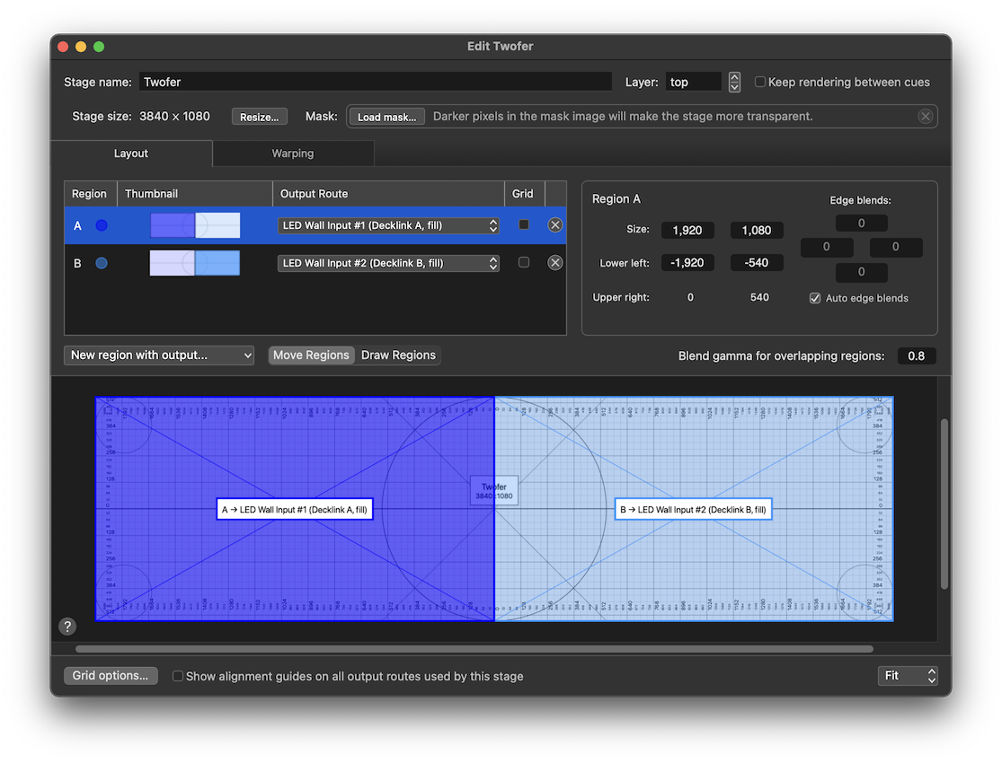Enable Keep rendering between cues

(760, 82)
